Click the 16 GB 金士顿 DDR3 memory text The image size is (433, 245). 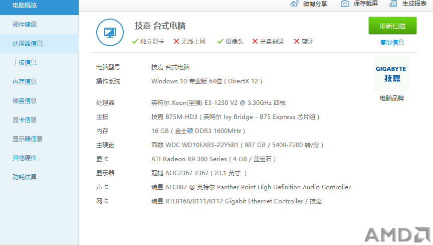198,131
